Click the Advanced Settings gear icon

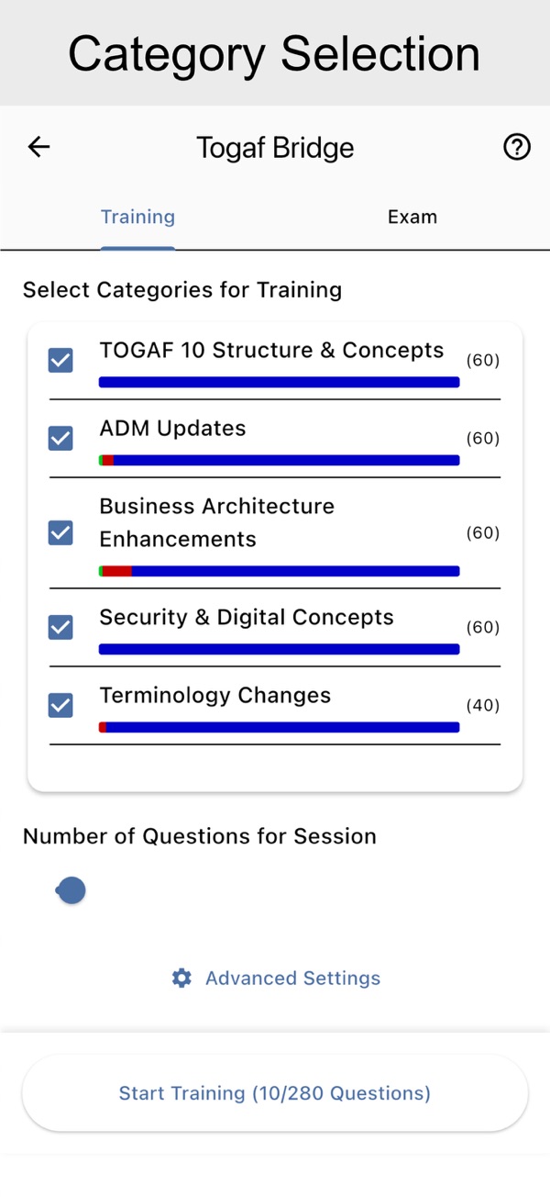click(x=181, y=978)
